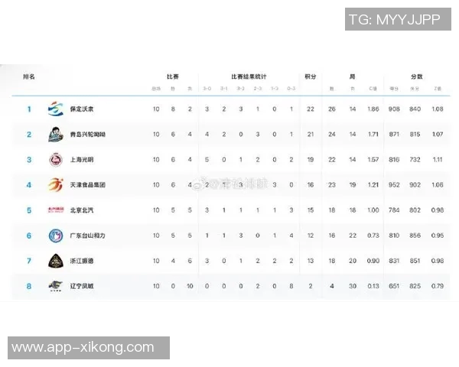459x367 pixels.
Task: Click the 排名 column header
Action: tap(29, 77)
